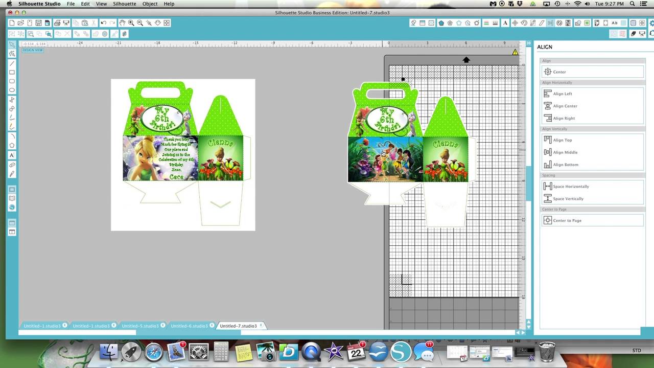Click the Zoom Out magnifier
Screen dimensions: 654x368
point(140,23)
